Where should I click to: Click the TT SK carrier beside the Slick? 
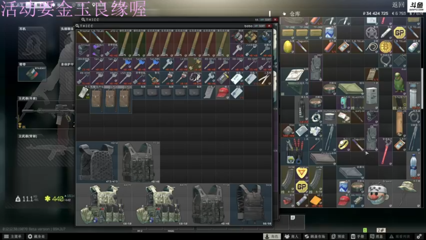[x=209, y=204]
